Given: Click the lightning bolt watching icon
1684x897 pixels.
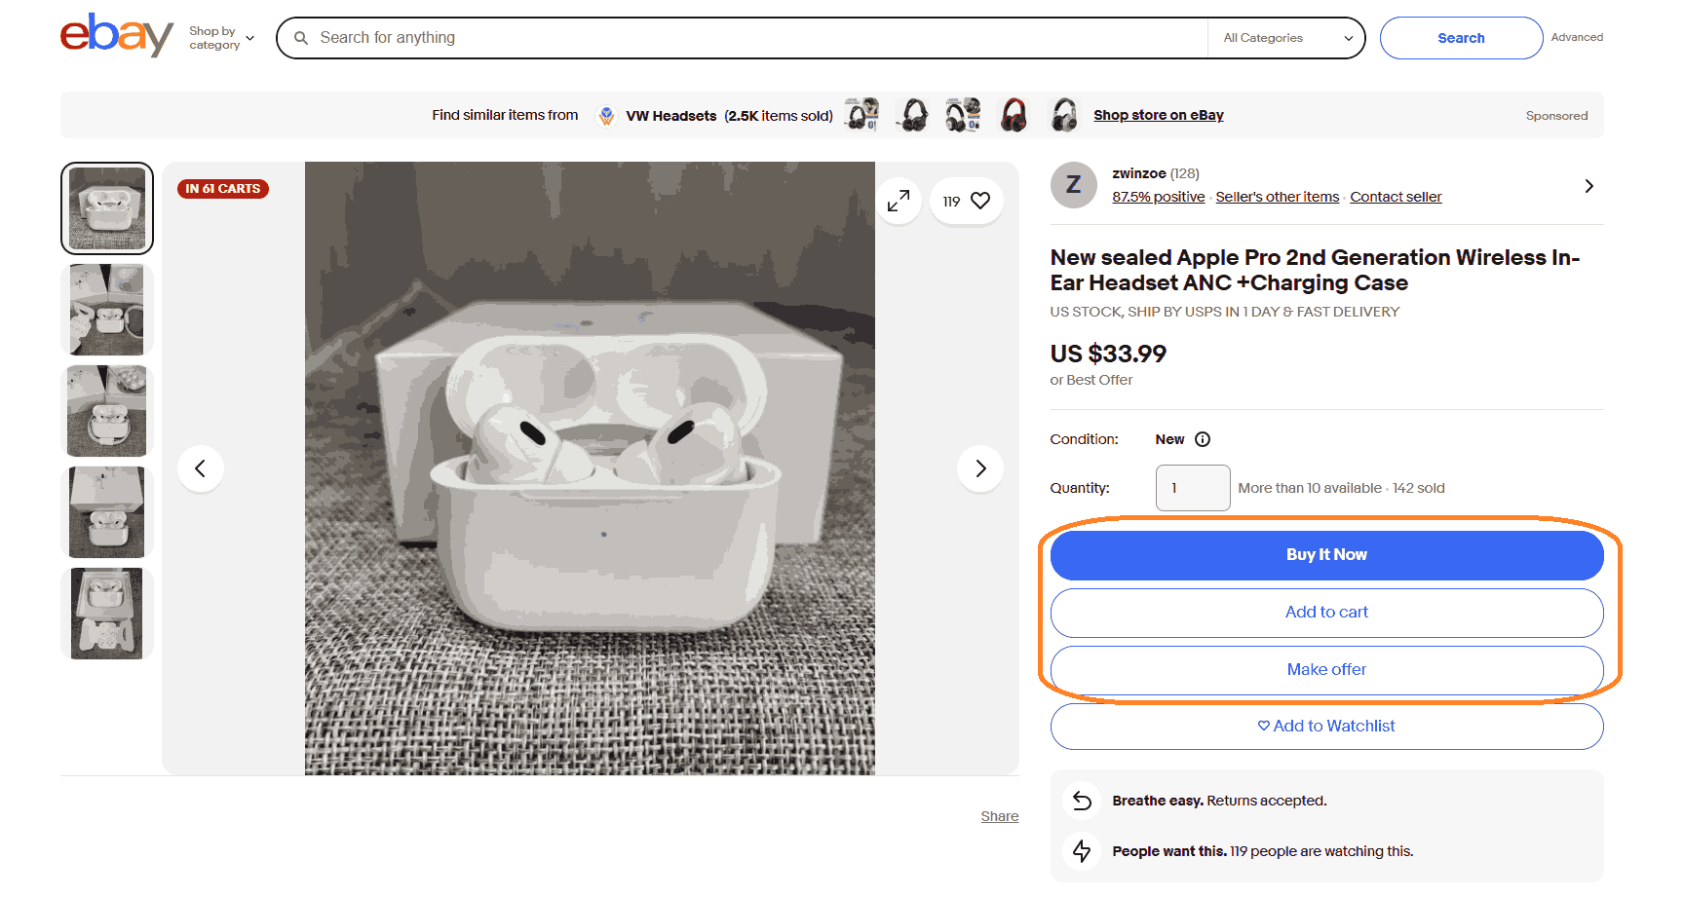Looking at the screenshot, I should point(1082,851).
